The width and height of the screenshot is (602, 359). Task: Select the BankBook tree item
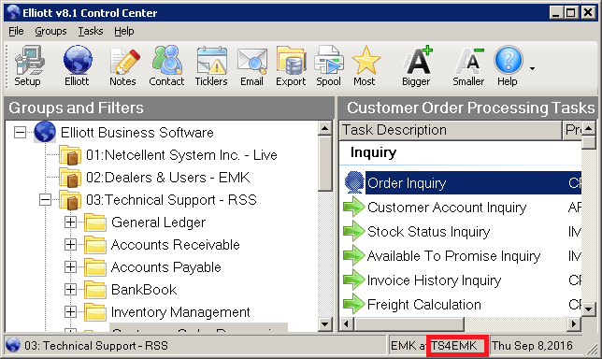(144, 290)
